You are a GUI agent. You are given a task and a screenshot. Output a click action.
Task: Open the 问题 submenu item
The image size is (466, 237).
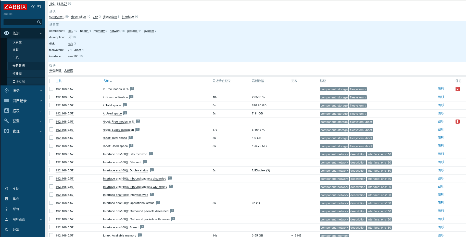[x=16, y=50]
